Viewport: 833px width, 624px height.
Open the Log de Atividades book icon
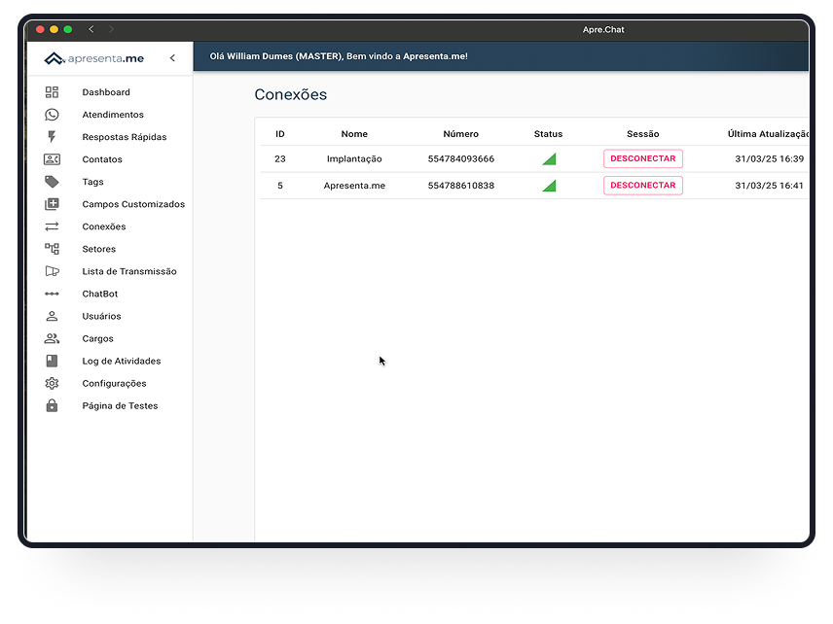(52, 361)
